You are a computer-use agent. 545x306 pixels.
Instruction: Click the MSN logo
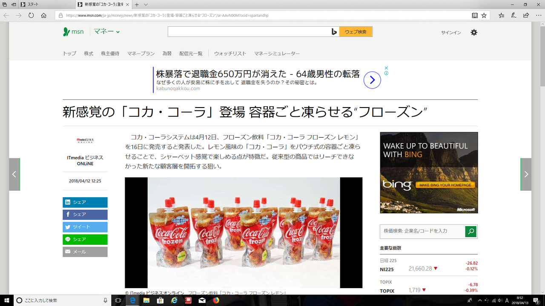coord(73,32)
